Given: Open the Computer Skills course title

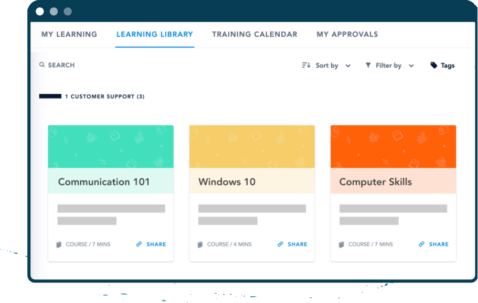Looking at the screenshot, I should point(376,182).
